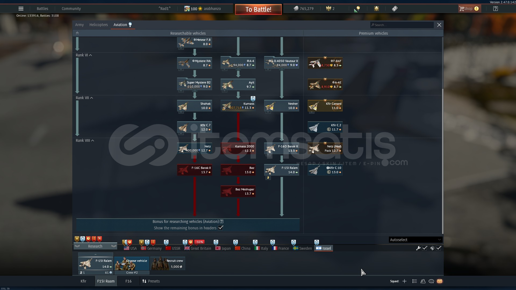This screenshot has height=290, width=516.
Task: Click Recruit crew for 5,000
Action: tap(168, 263)
